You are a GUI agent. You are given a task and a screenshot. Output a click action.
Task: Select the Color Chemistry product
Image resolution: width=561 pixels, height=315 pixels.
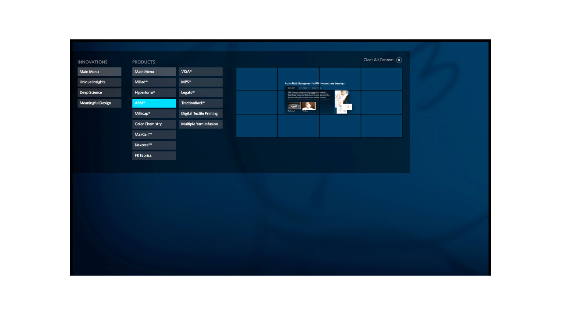154,124
